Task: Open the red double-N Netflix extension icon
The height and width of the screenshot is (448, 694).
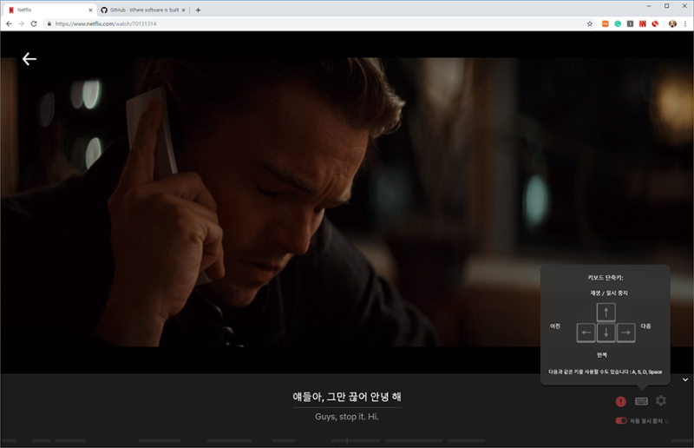Action: (x=642, y=23)
